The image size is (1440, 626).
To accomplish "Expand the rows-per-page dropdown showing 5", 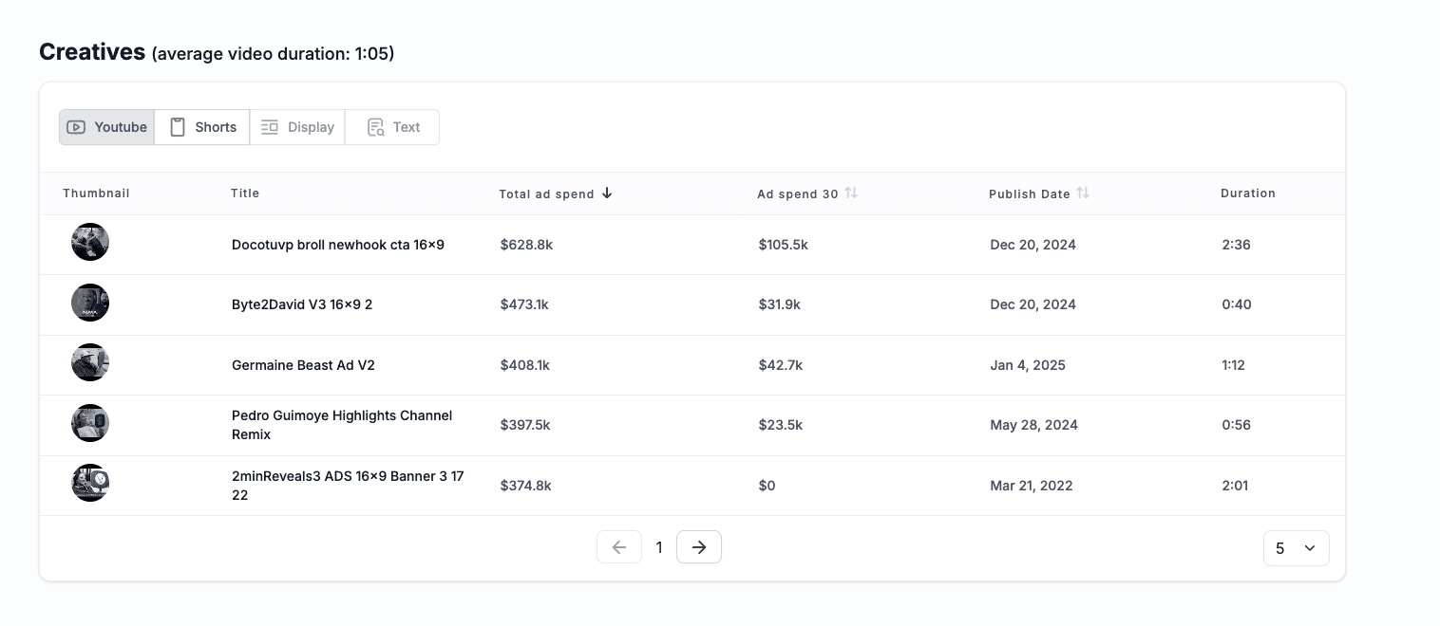I will coord(1296,548).
